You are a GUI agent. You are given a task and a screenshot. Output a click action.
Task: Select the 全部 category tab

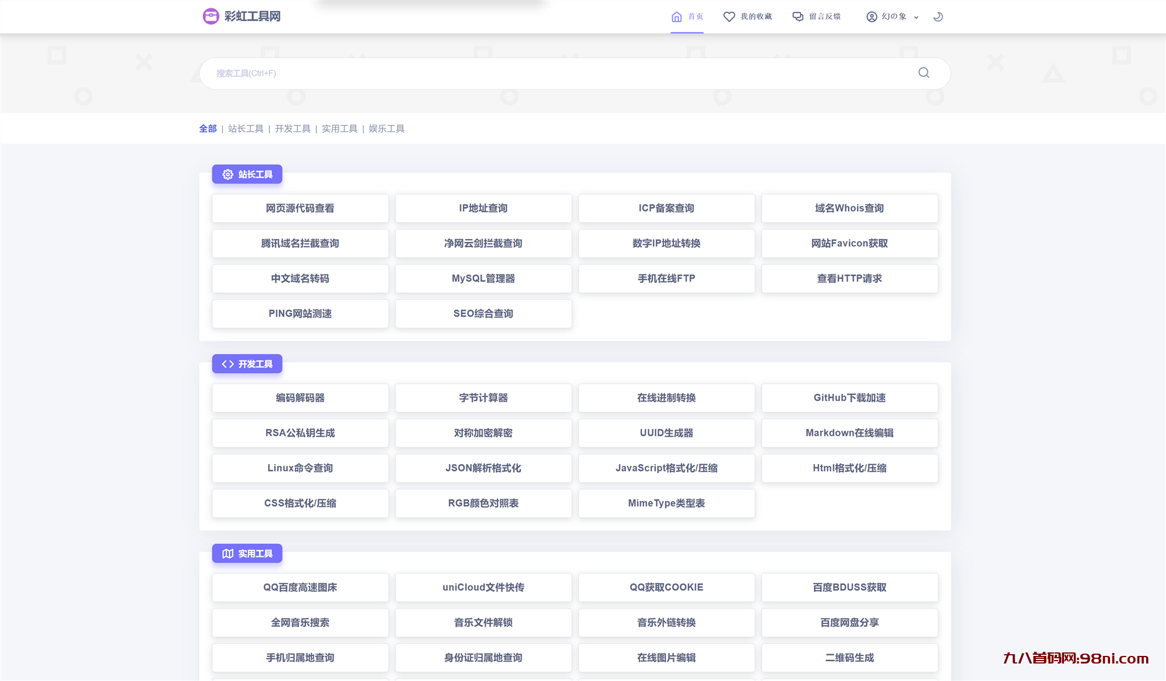pos(208,129)
